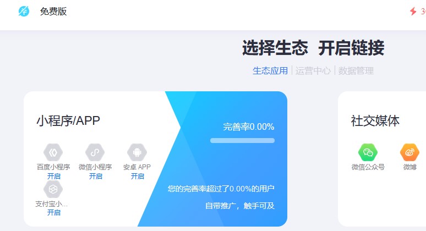
Task: Click 开启 under 微信小程序
Action: (95, 177)
